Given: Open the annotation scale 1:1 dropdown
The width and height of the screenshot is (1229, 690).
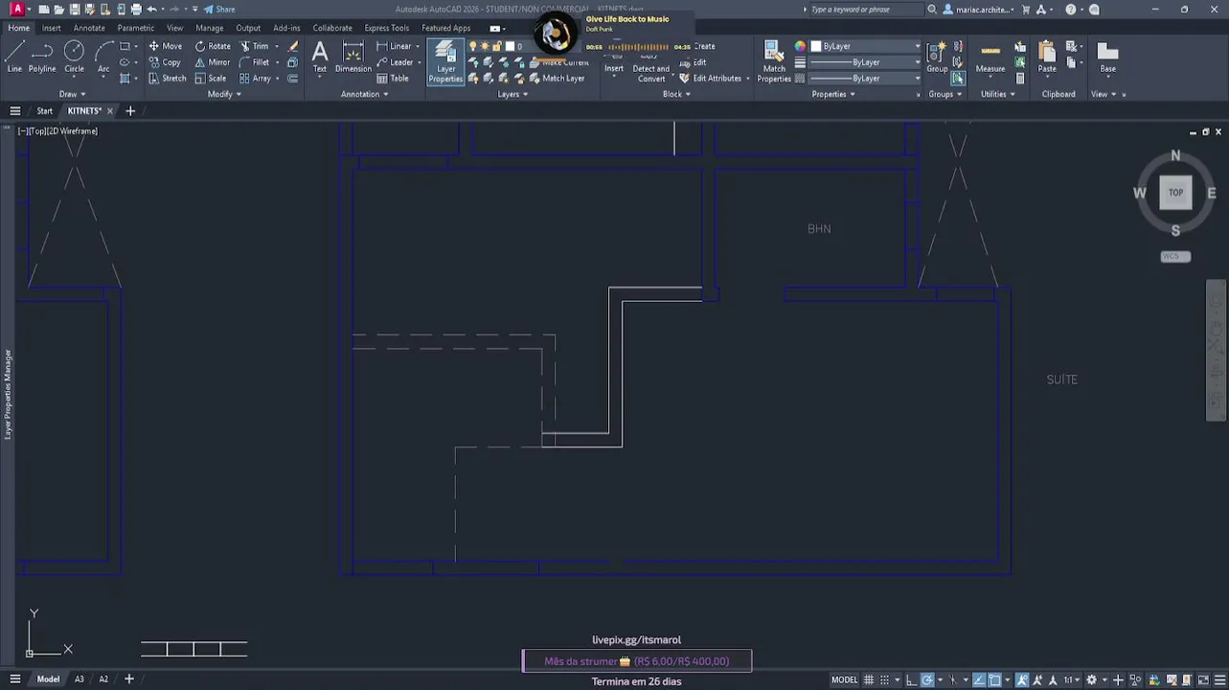Looking at the screenshot, I should coord(1071,680).
